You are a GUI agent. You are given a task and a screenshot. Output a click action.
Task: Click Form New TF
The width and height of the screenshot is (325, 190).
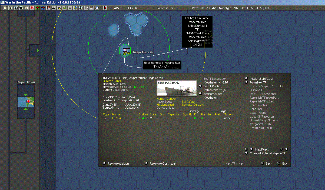point(258,82)
